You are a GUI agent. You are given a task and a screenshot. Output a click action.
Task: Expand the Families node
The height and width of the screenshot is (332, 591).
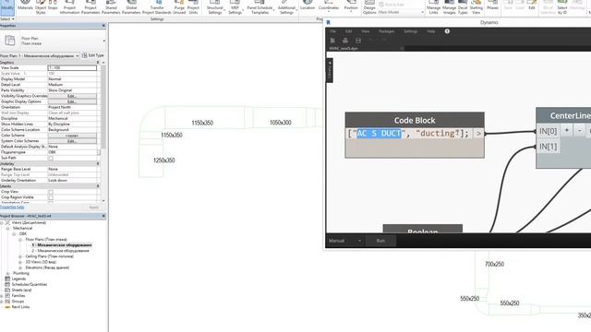(x=2, y=296)
